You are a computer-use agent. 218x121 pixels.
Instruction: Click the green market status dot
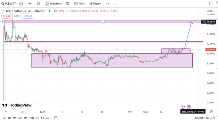49,11
